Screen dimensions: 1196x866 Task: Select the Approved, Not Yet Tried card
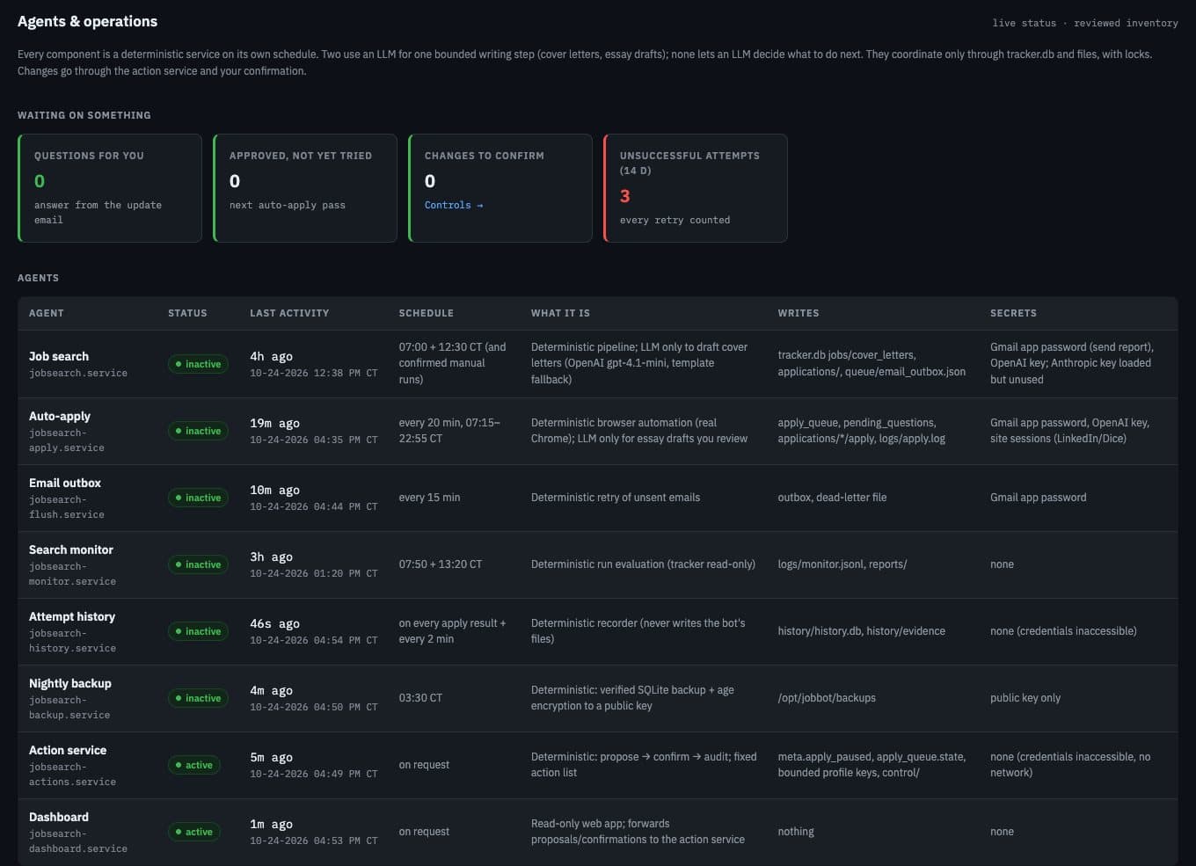pos(305,188)
